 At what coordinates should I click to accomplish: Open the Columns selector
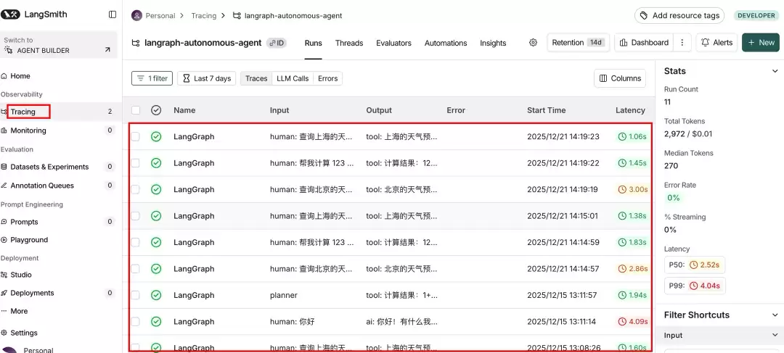620,78
